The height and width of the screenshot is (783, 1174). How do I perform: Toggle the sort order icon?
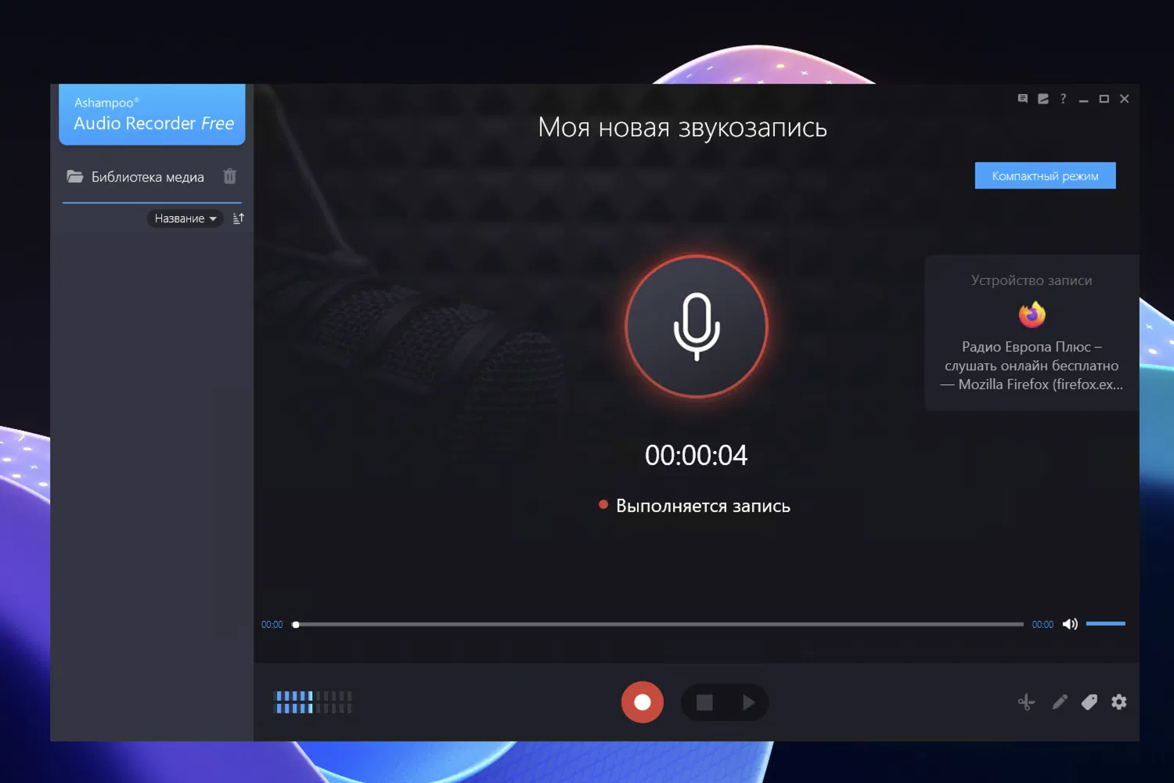point(239,218)
